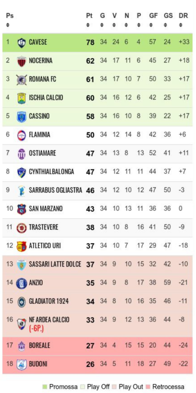Sort by Ps position sort arrows
The image size is (196, 393).
click(x=8, y=25)
